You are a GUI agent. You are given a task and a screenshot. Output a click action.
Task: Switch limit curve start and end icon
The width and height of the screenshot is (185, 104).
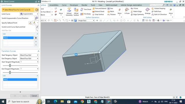tap(37, 27)
